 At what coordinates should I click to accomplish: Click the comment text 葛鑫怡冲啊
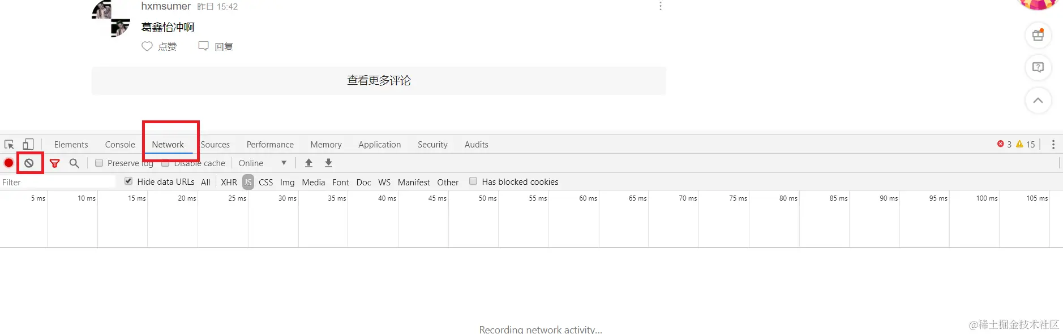click(x=168, y=27)
